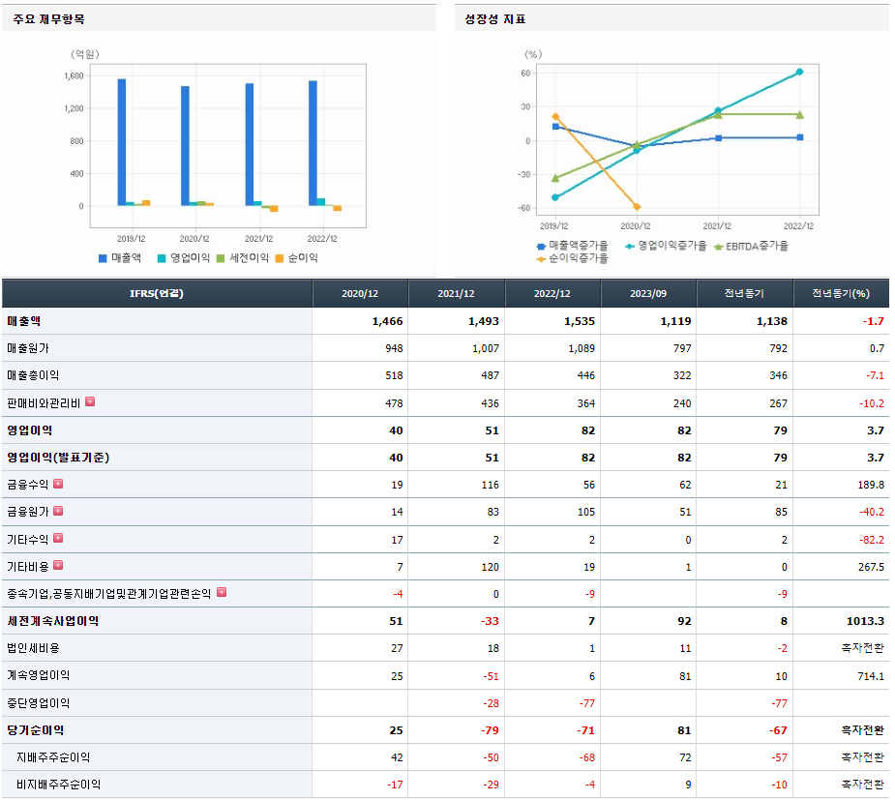Select the 전년동기(%) column header
This screenshot has width=895, height=800.
point(841,293)
